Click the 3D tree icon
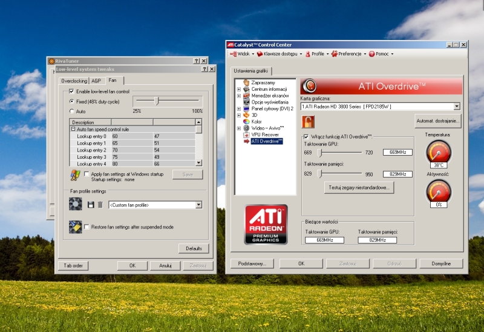 246,115
